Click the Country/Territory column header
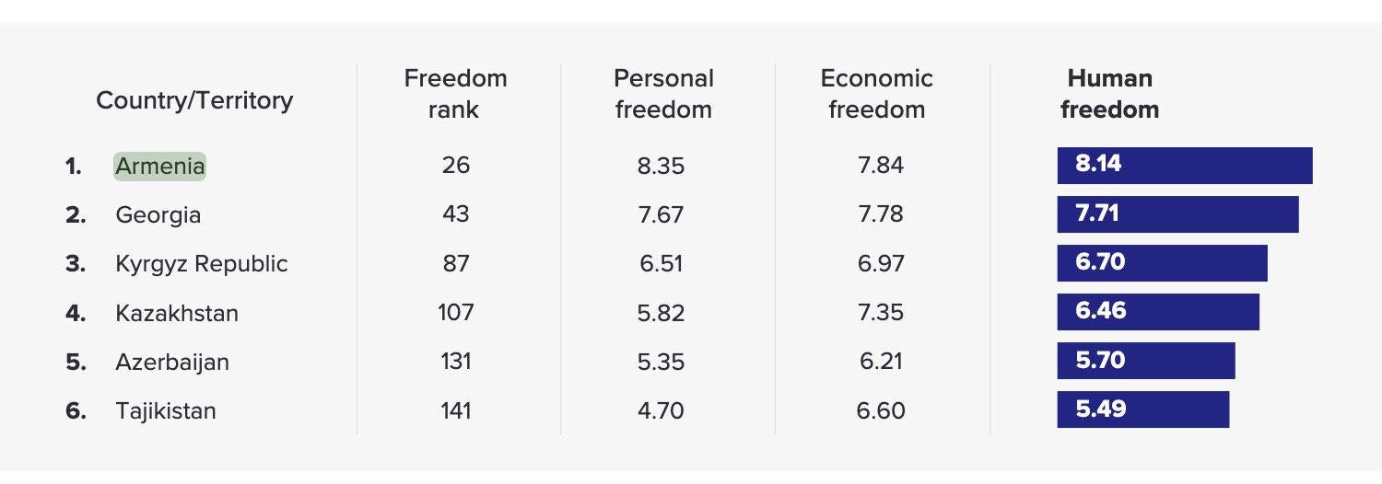This screenshot has height=484, width=1382. 194,100
